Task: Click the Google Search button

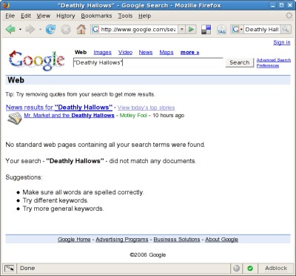Action: pos(240,62)
